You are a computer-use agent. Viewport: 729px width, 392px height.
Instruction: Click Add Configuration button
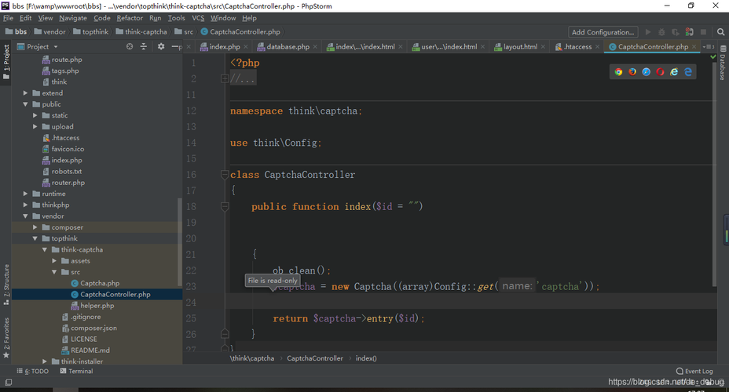(x=603, y=32)
